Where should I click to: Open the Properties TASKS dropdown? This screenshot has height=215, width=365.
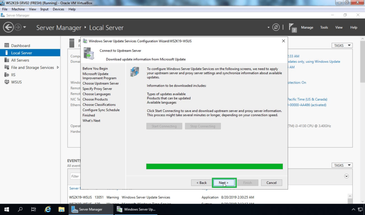point(342,45)
